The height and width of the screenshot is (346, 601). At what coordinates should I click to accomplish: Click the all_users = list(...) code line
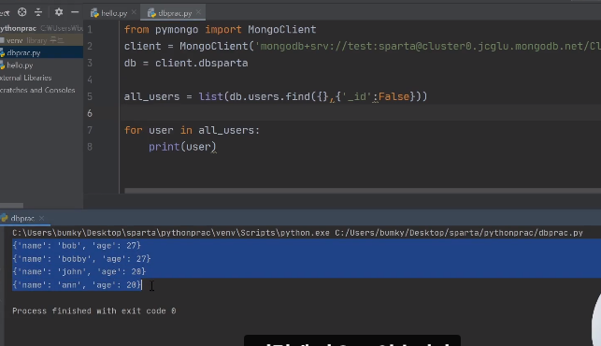(275, 96)
